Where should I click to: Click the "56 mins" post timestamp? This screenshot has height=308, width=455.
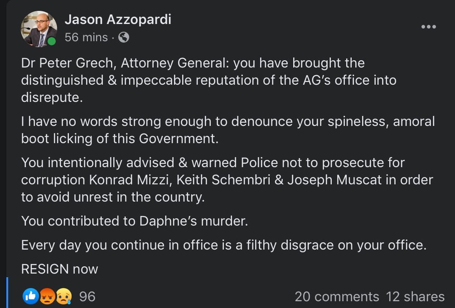point(86,38)
